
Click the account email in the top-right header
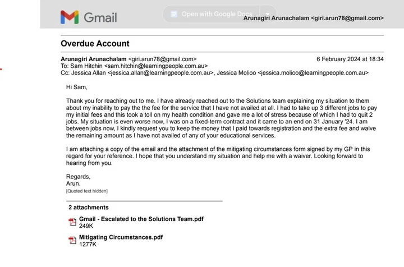tap(313, 18)
